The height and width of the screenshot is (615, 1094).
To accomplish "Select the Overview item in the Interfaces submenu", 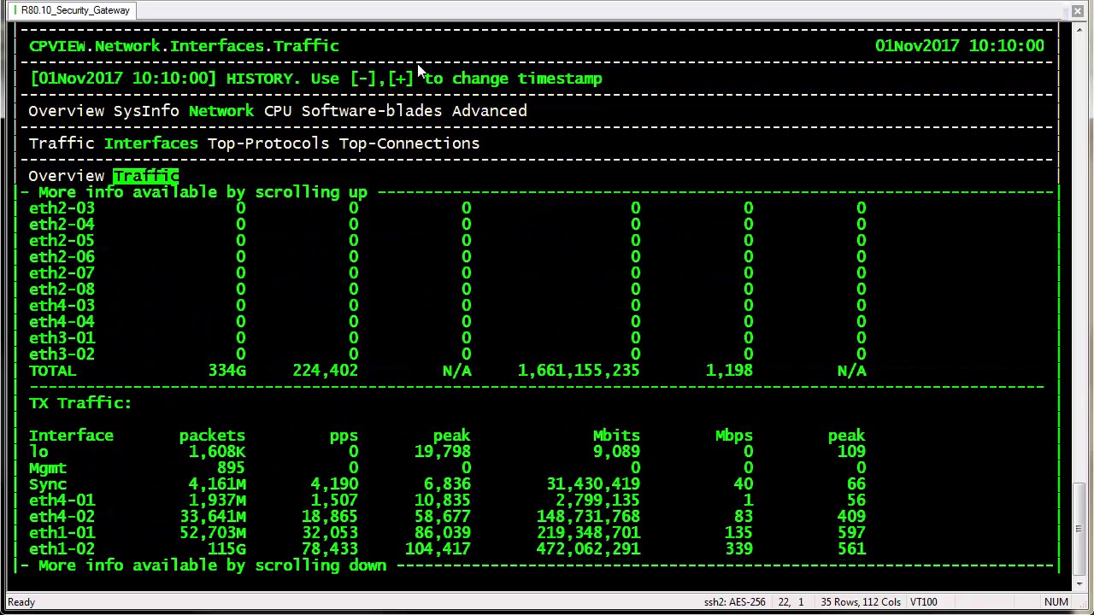I will pyautogui.click(x=67, y=176).
